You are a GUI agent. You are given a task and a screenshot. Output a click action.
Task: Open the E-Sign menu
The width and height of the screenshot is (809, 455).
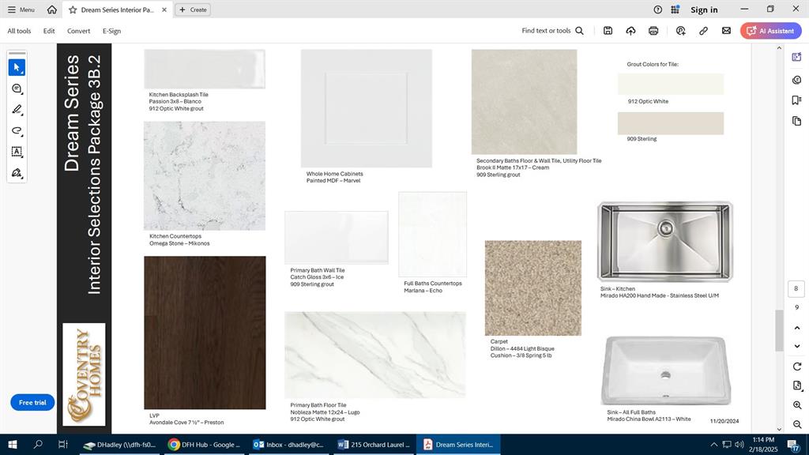(x=111, y=31)
